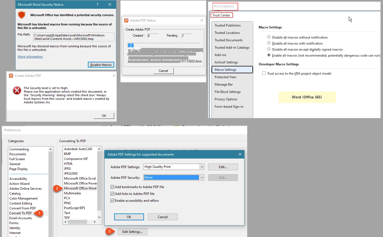Image resolution: width=383 pixels, height=237 pixels.
Task: Click Edit... next to High Quality Print
Action: (223, 167)
